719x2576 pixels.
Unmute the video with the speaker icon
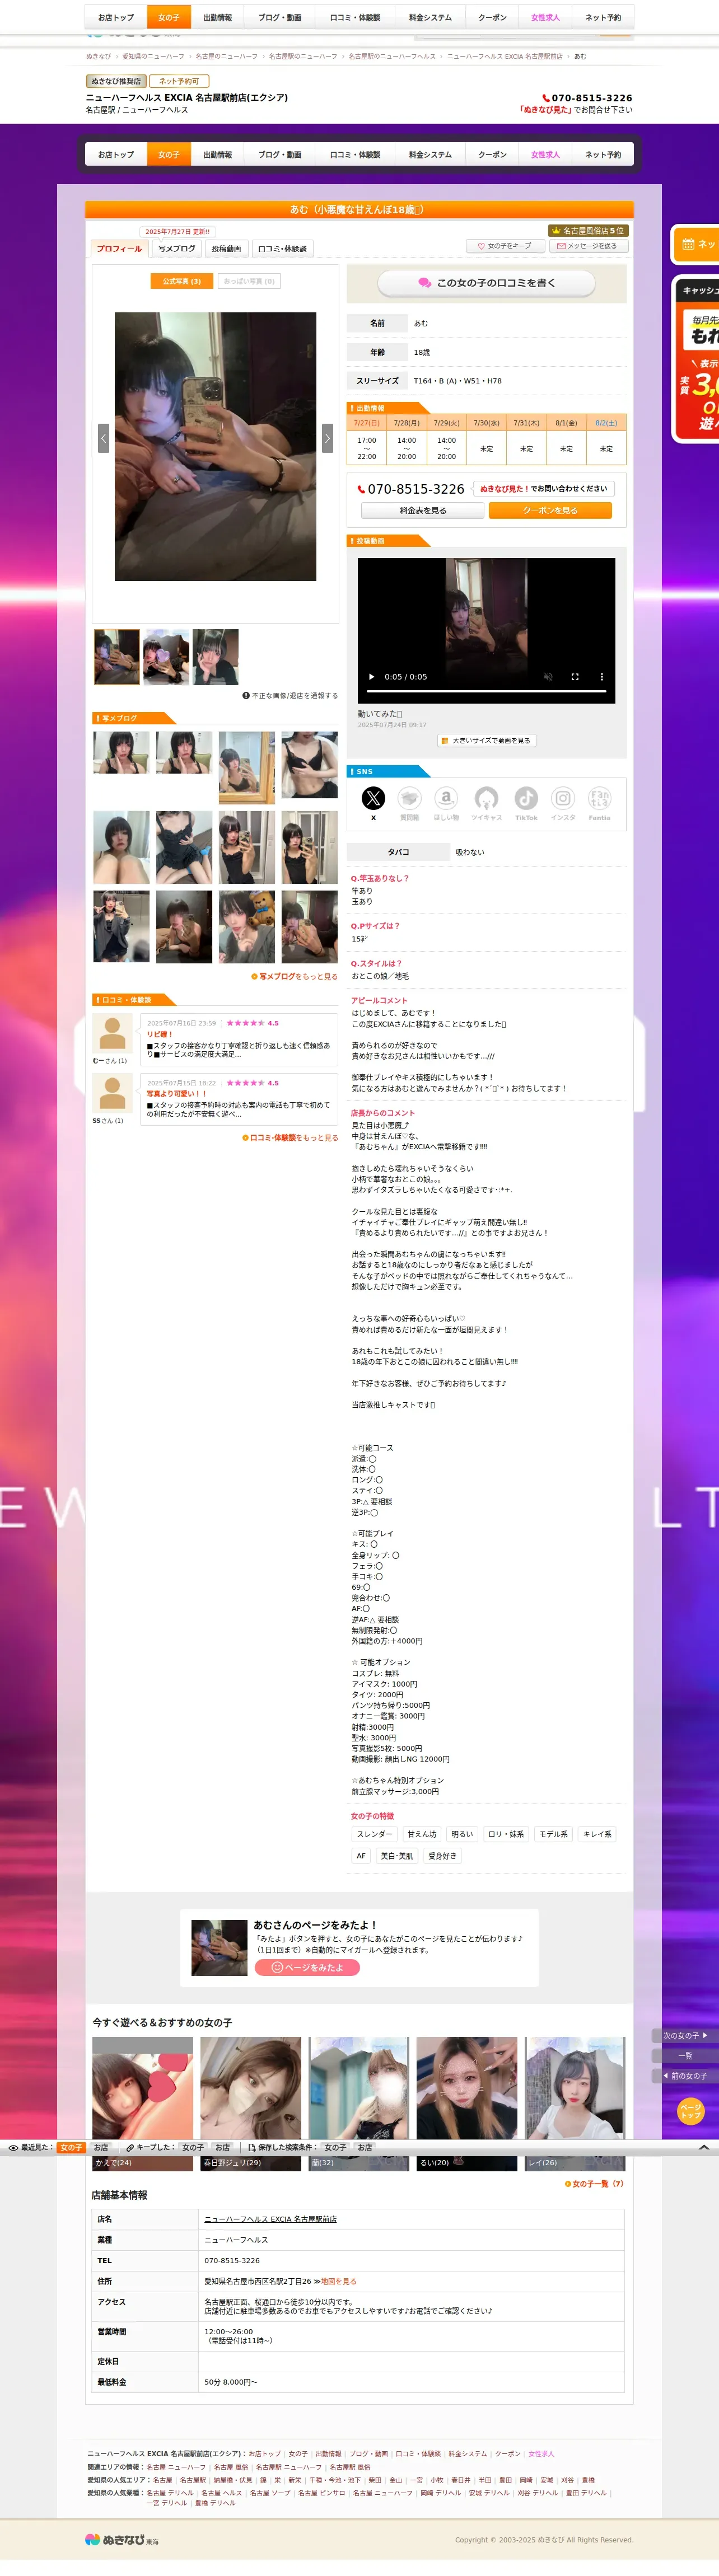548,677
